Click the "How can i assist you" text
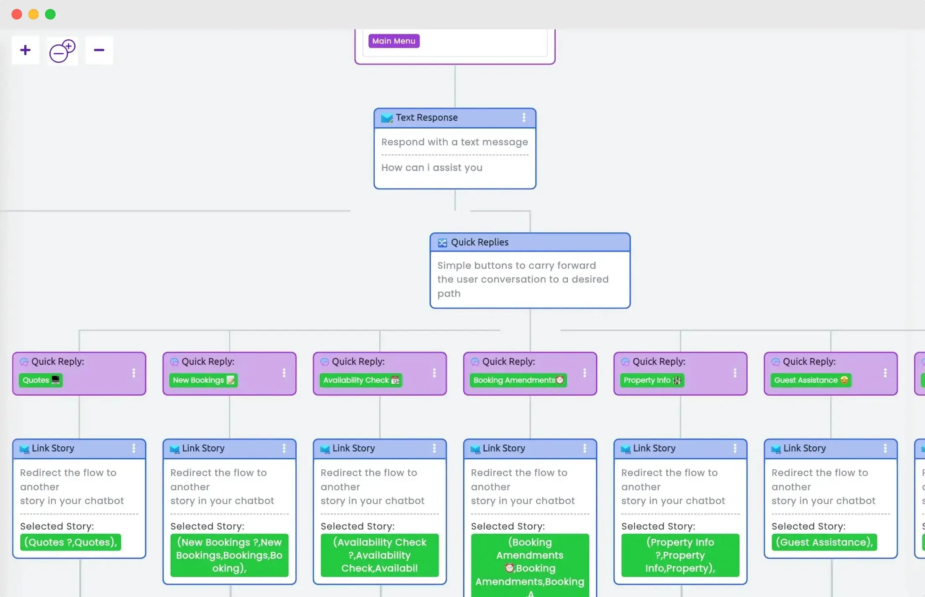This screenshot has width=925, height=597. click(x=432, y=167)
